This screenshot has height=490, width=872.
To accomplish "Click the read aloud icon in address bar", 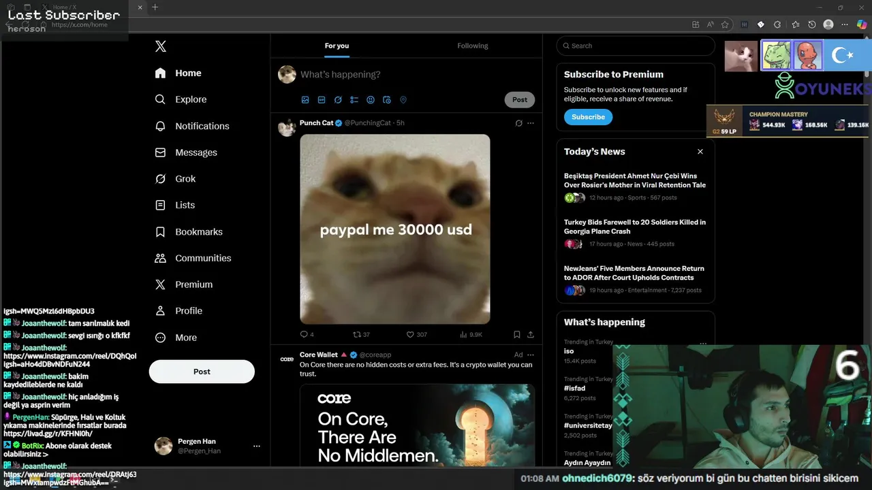I will [x=711, y=24].
